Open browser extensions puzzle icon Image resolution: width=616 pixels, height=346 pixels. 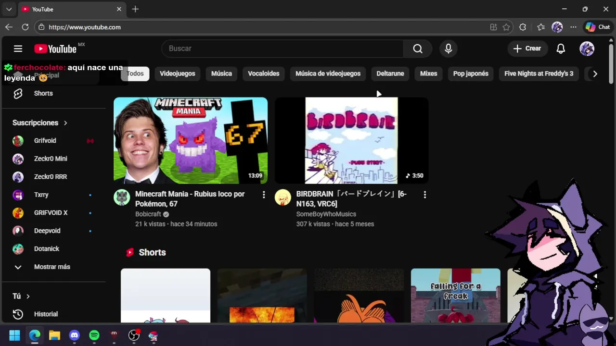[x=523, y=27]
